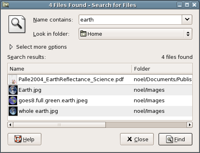200x153 pixels.
Task: Click the Earth.jpg globe thumbnail
Action: [x=13, y=90]
